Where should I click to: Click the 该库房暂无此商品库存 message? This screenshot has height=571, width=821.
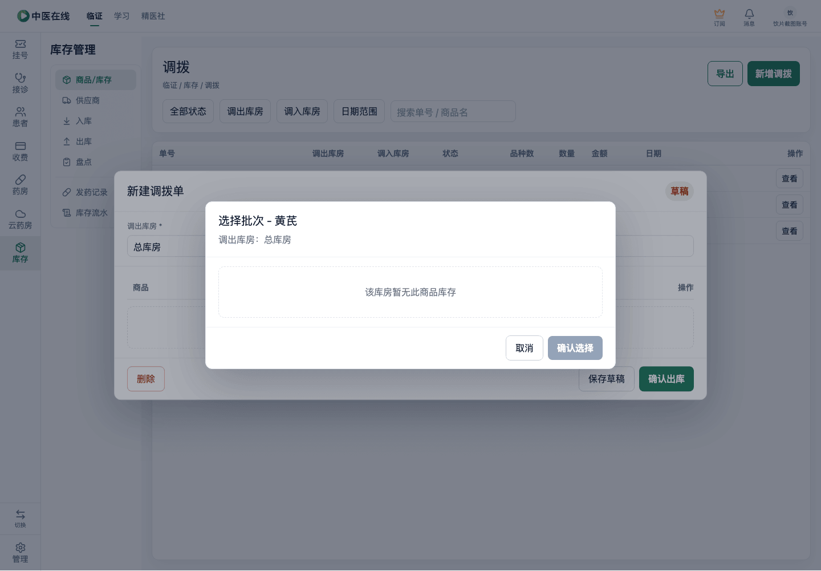click(410, 292)
